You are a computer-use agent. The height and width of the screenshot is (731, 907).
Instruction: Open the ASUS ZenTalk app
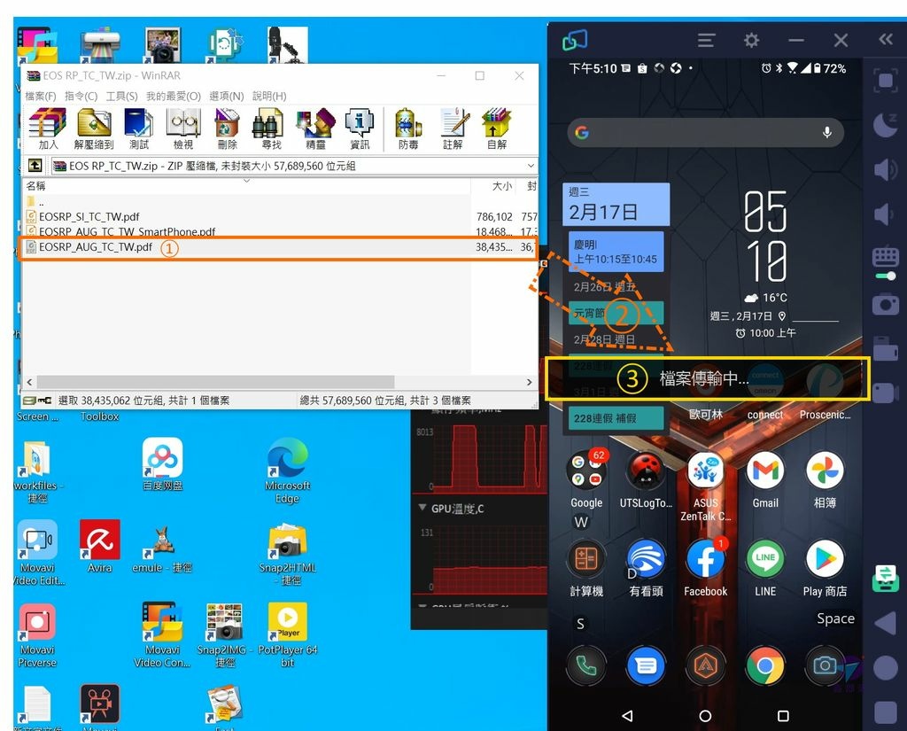tap(706, 471)
